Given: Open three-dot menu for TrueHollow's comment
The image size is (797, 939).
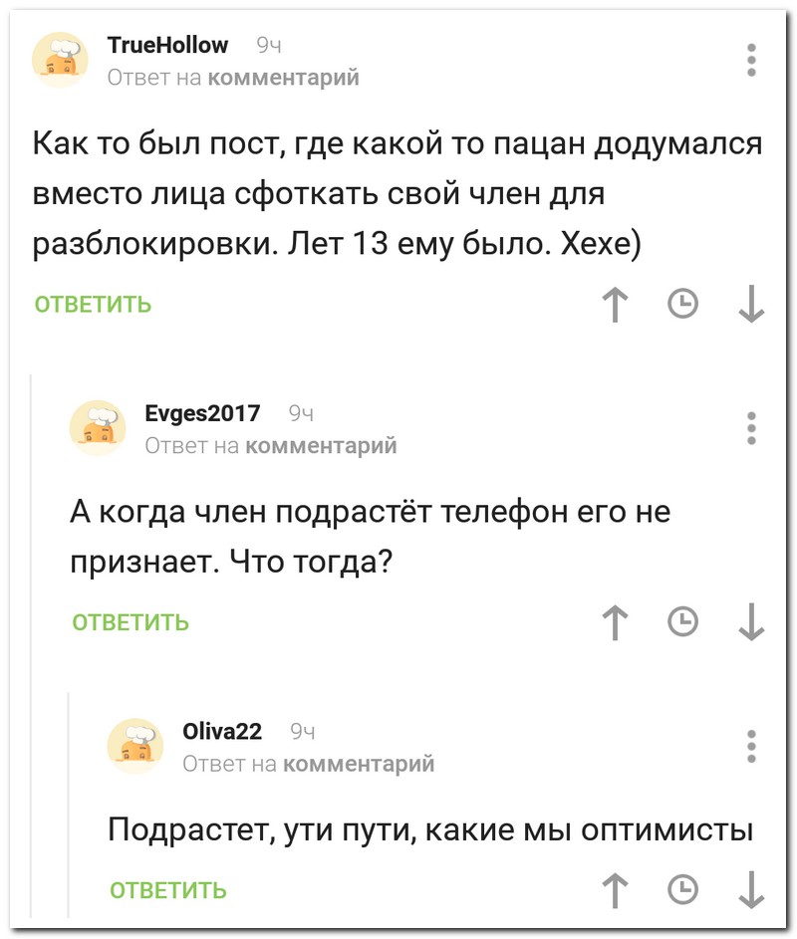Looking at the screenshot, I should click(751, 60).
